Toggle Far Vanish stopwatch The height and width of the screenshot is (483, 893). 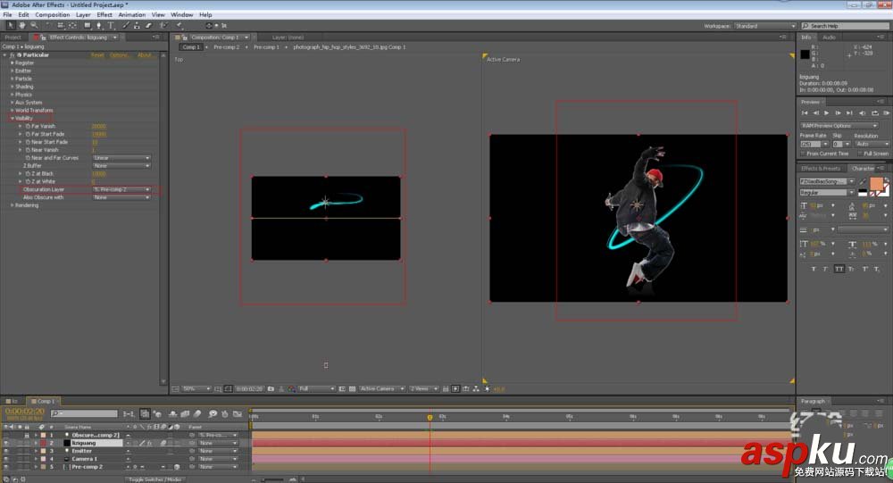tap(28, 127)
